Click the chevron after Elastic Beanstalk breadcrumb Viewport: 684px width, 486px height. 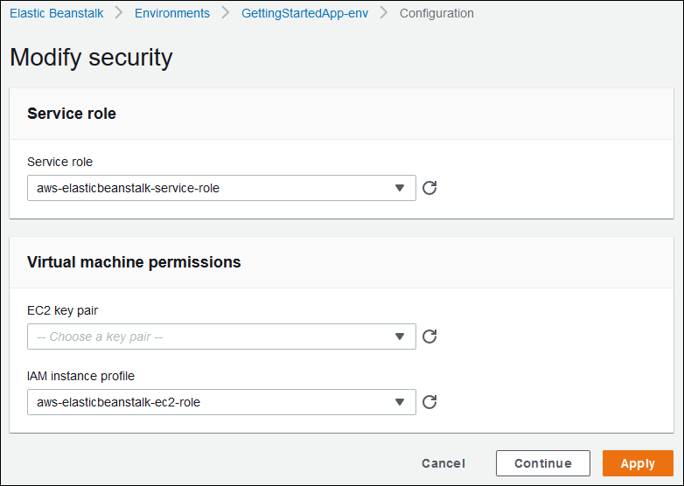point(119,13)
